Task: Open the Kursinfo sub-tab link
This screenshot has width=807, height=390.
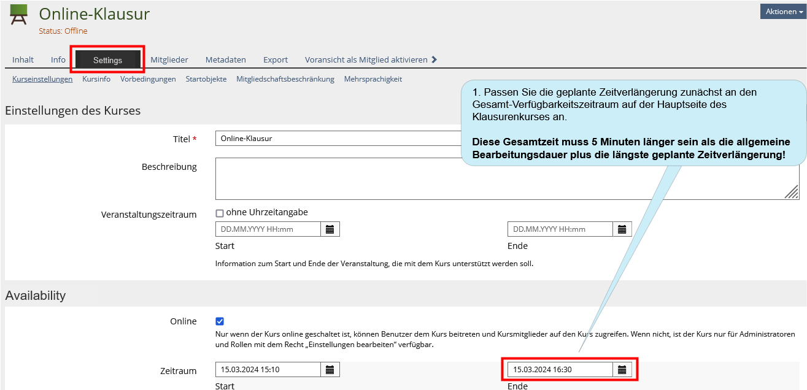Action: tap(96, 79)
